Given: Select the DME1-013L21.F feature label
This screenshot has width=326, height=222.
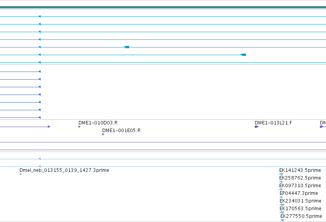Looking at the screenshot, I should tap(273, 123).
